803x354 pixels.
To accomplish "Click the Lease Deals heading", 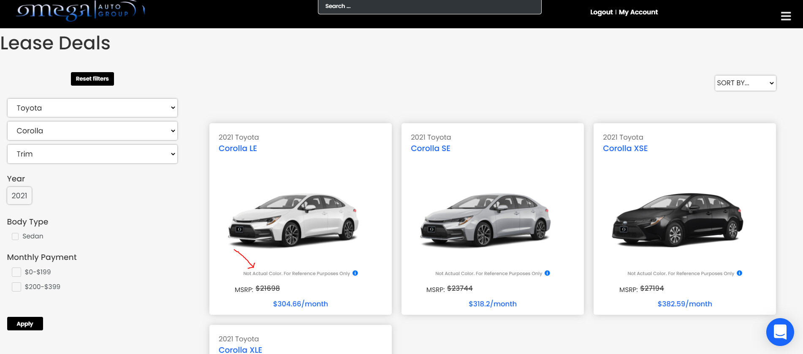I will tap(55, 43).
